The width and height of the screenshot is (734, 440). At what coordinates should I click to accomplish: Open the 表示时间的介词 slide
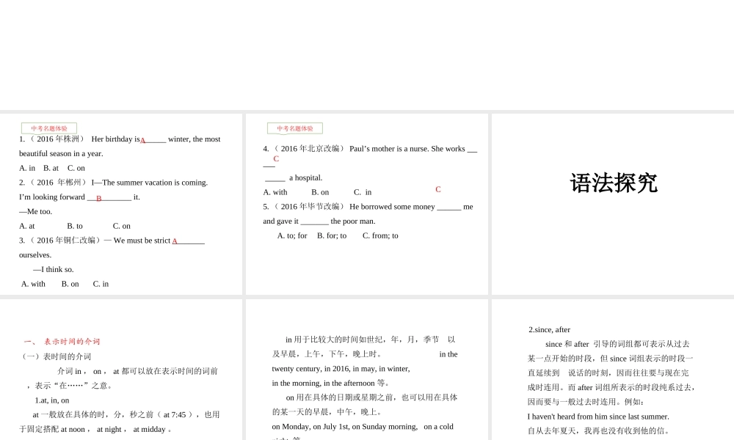[x=121, y=370]
